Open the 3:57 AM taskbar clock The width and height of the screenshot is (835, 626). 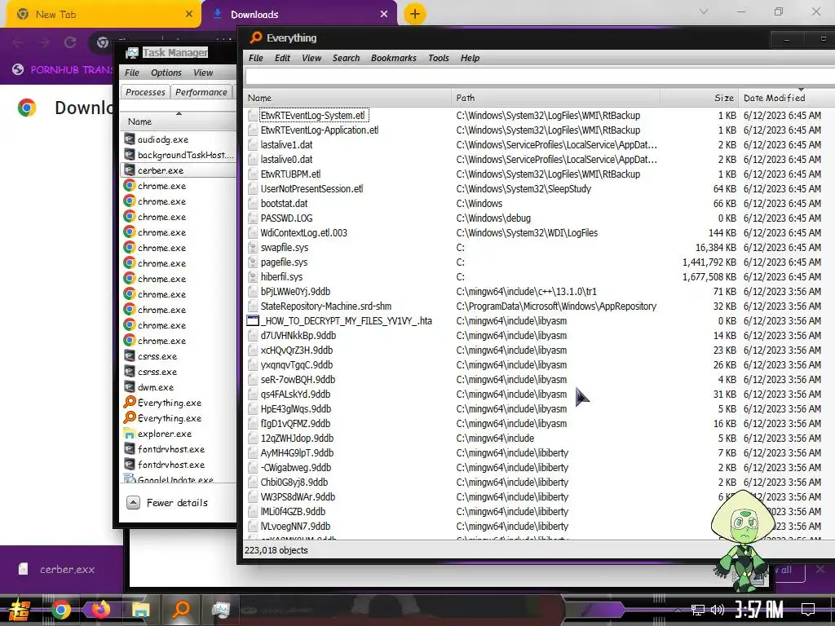tap(759, 609)
